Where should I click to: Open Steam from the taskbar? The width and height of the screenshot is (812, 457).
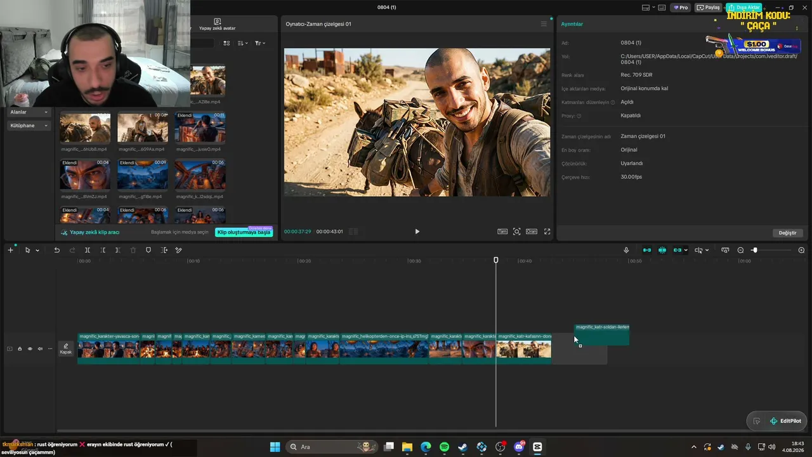click(x=463, y=447)
